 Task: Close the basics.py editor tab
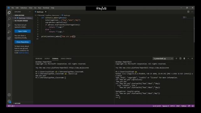click(46, 12)
